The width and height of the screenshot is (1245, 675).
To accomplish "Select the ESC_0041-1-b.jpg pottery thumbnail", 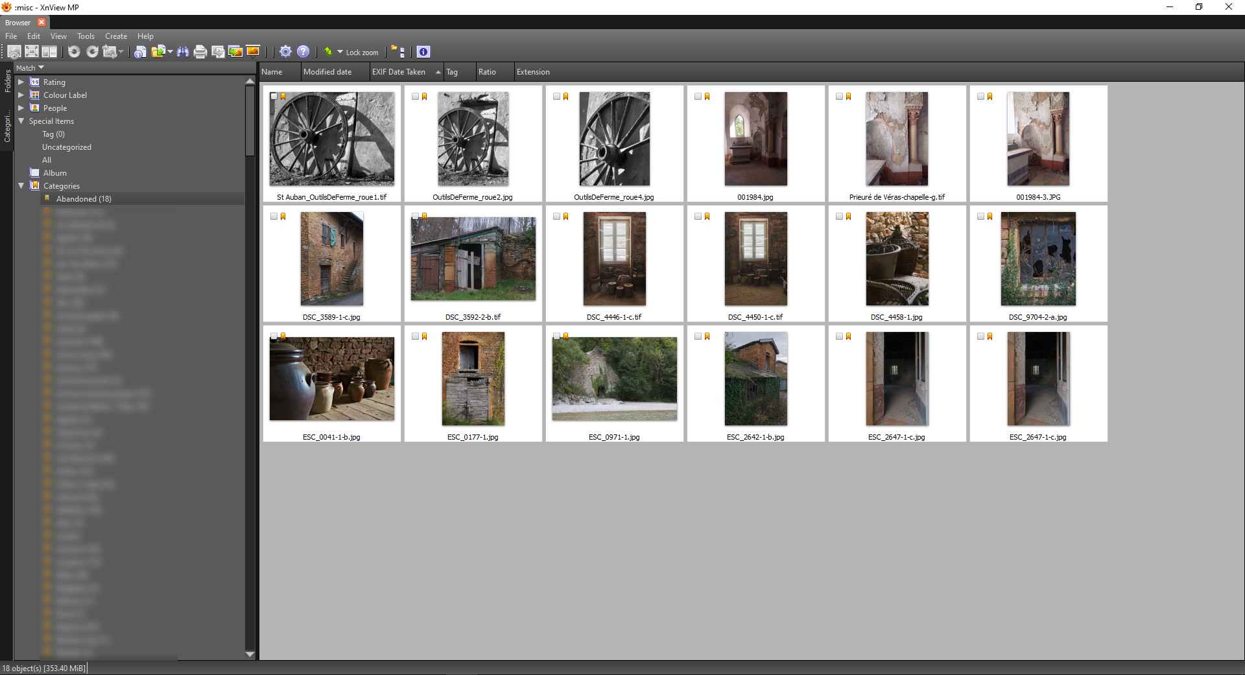I will point(331,379).
